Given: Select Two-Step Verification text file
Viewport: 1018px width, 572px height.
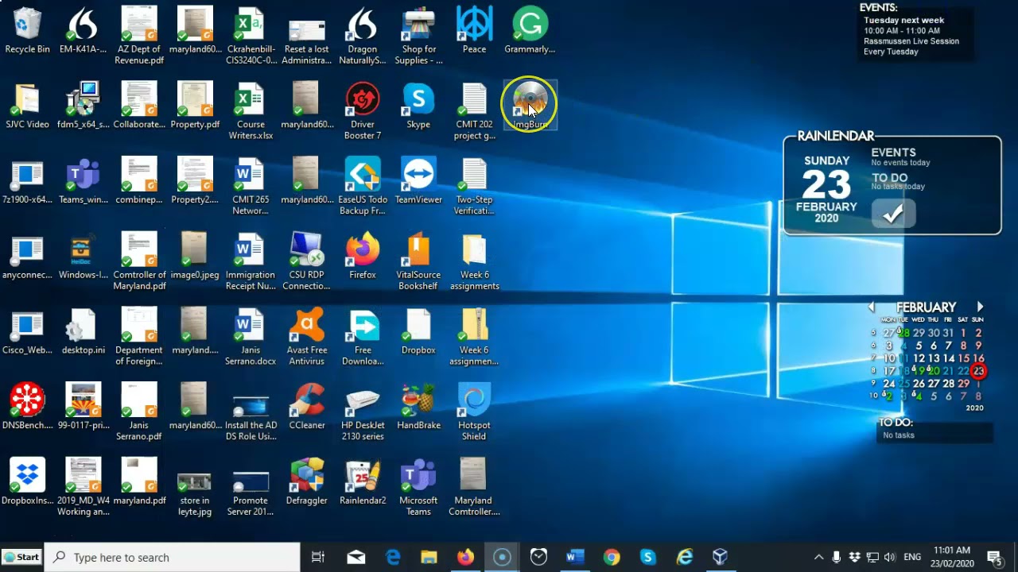Looking at the screenshot, I should tap(474, 186).
